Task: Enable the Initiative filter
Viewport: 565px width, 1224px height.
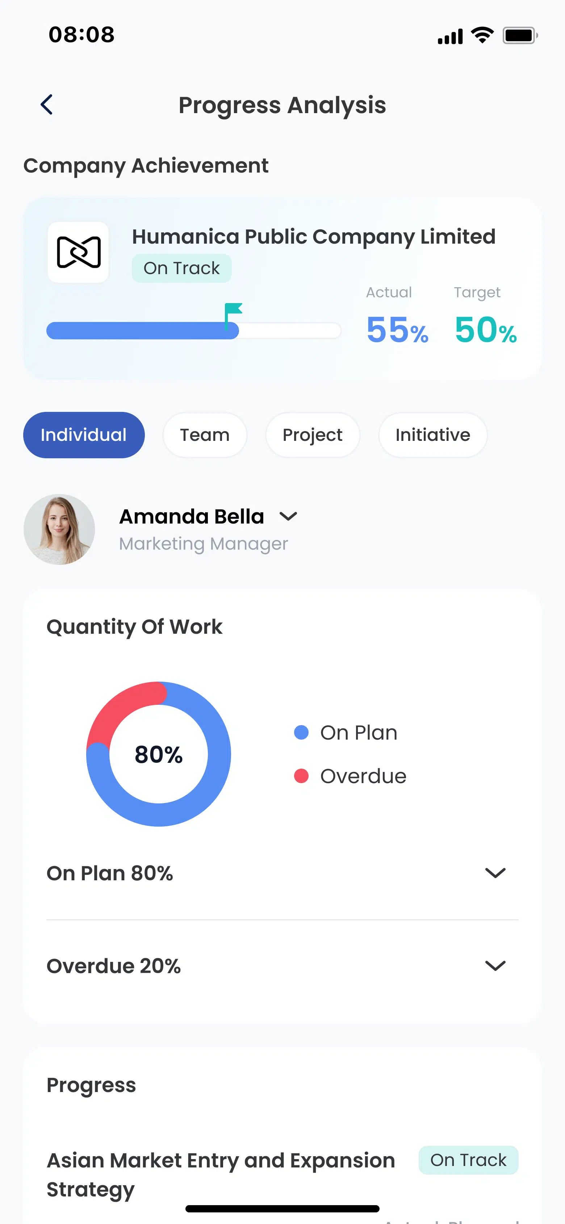Action: click(x=432, y=434)
